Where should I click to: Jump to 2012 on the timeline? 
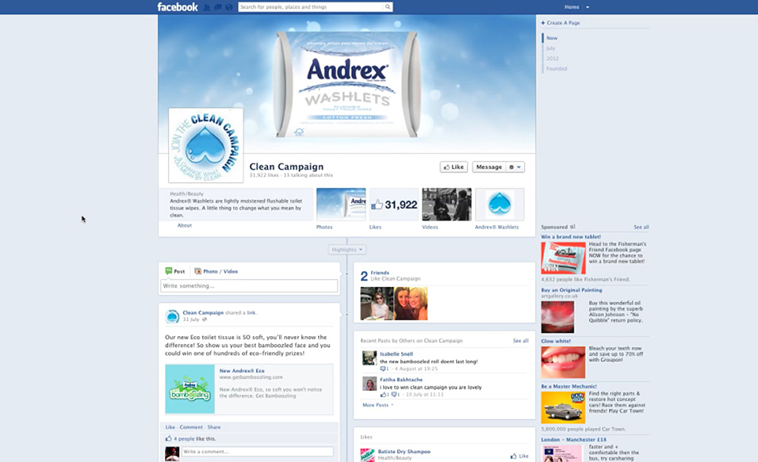pos(552,59)
